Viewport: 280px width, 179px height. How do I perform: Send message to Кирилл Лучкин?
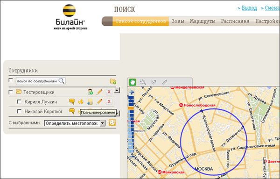pyautogui.click(x=72, y=101)
